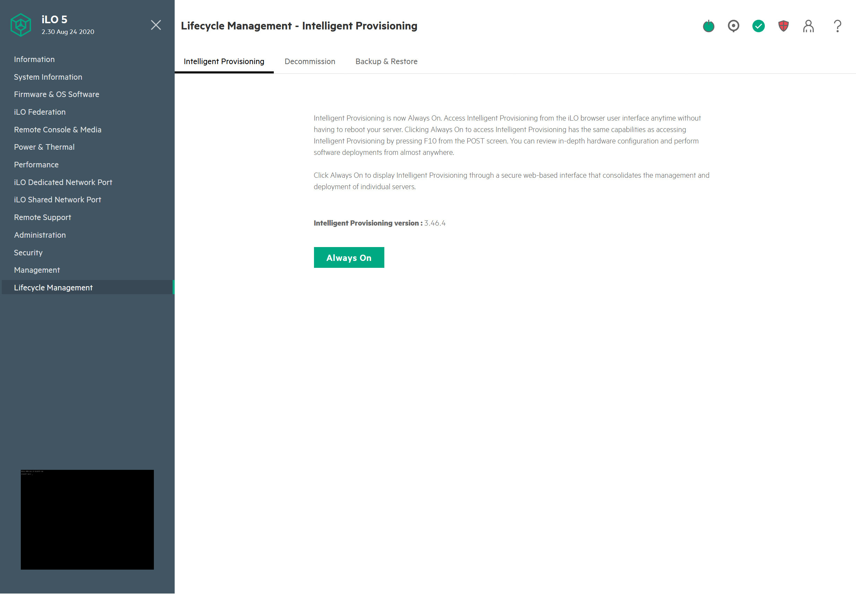Click the green health checkmark icon
Screen dimensions: 856x597
tap(758, 26)
